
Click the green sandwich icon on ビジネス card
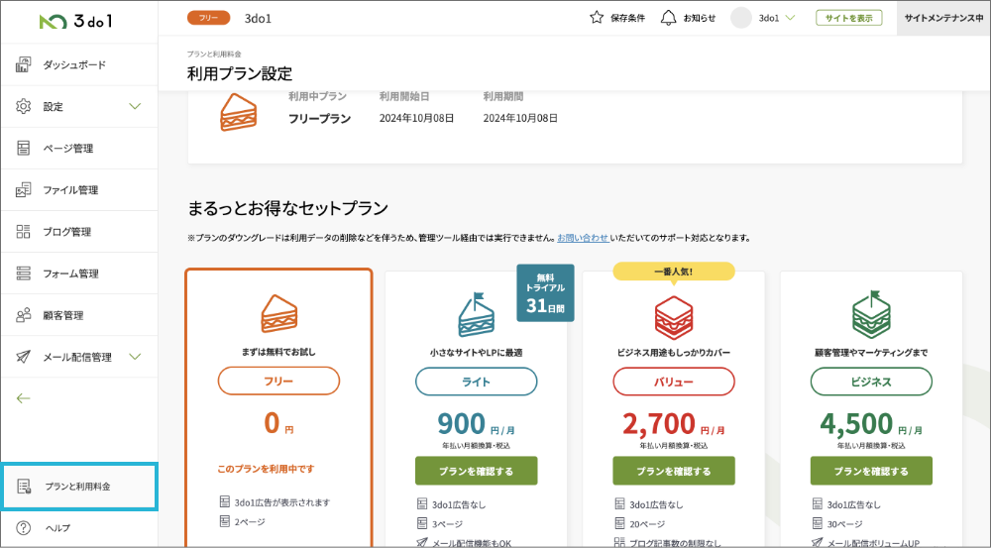coord(871,315)
